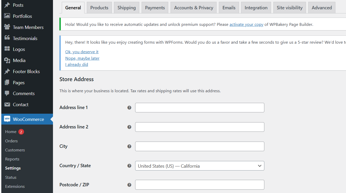Image resolution: width=346 pixels, height=193 pixels.
Task: Click the Testimonials quote icon
Action: point(7,38)
